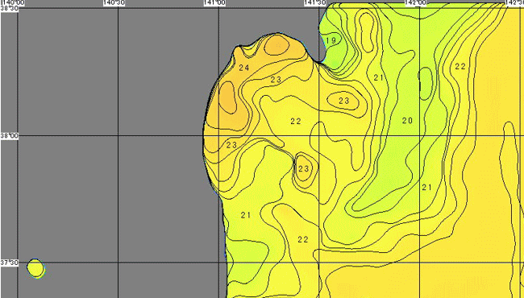524x298 pixels.
Task: Click the 142°00 longitude label
Action: click(415, 2)
